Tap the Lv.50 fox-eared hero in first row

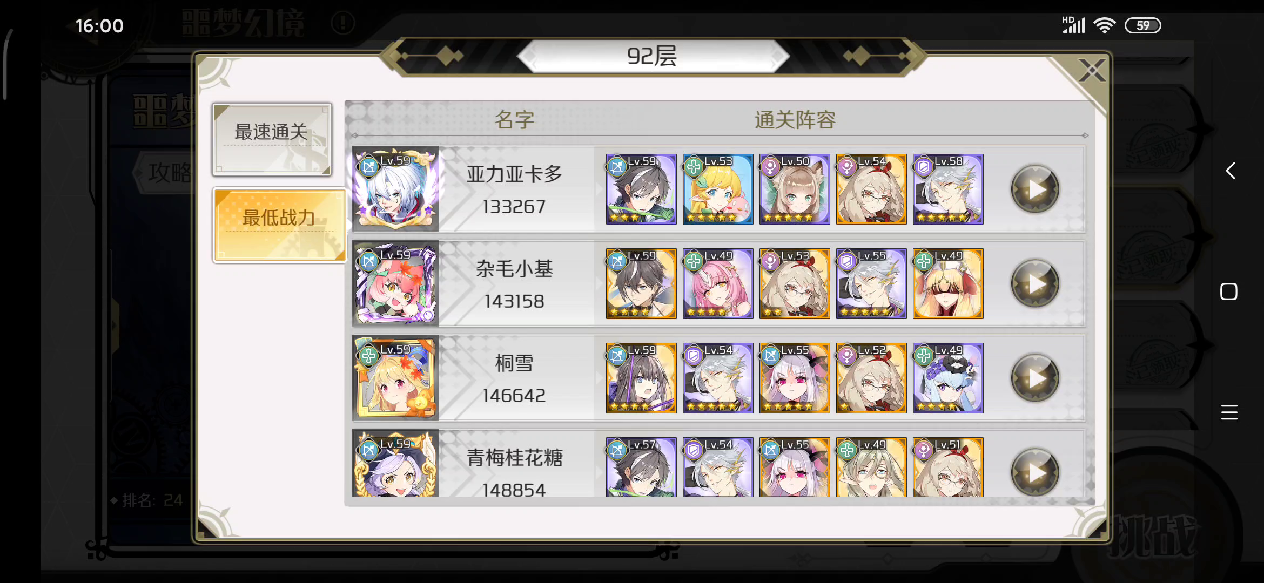[795, 189]
